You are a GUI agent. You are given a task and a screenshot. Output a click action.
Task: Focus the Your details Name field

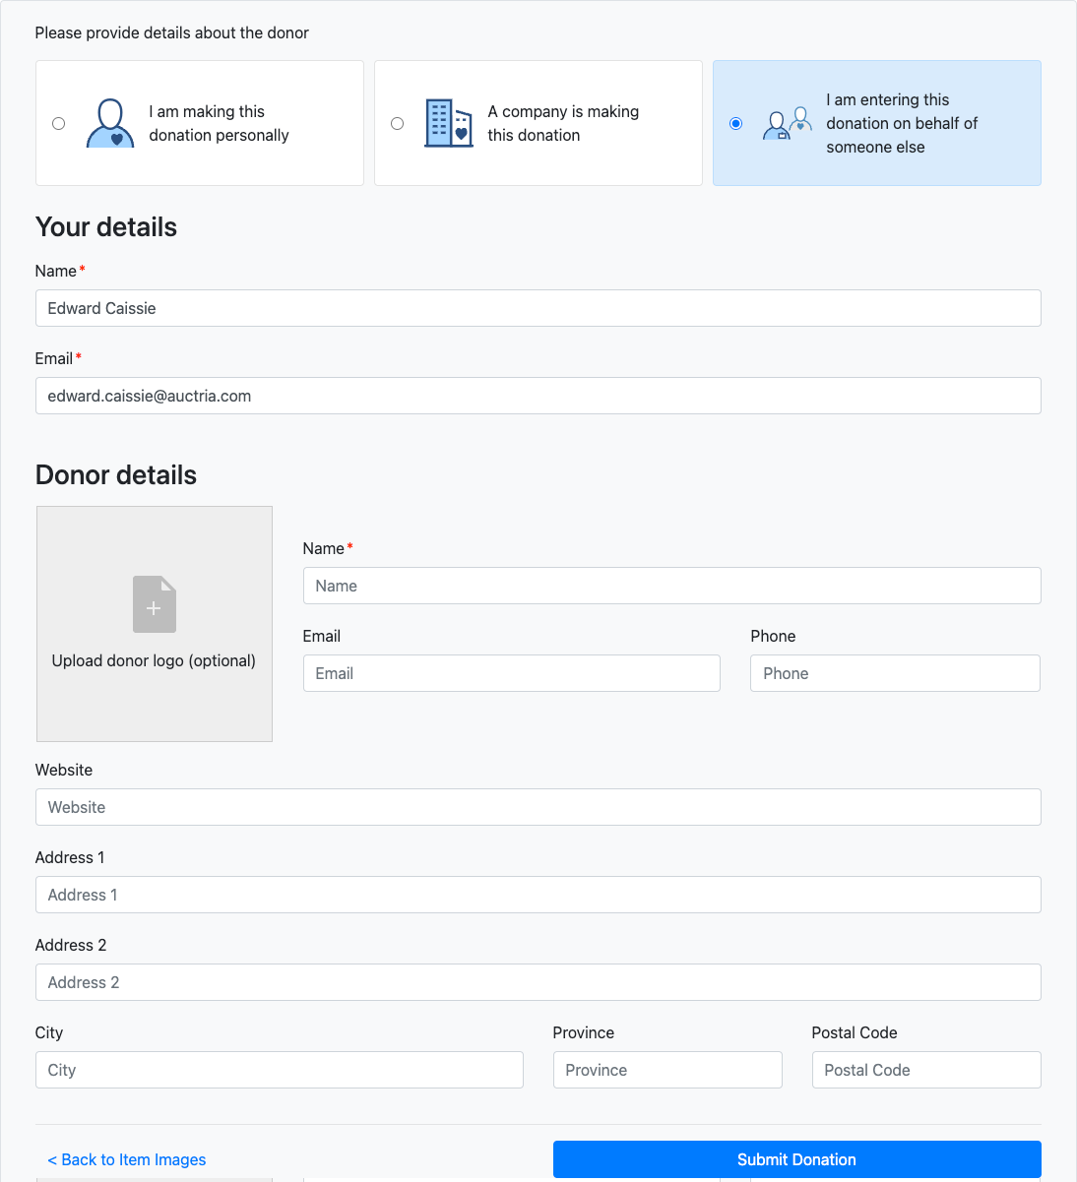(x=538, y=308)
